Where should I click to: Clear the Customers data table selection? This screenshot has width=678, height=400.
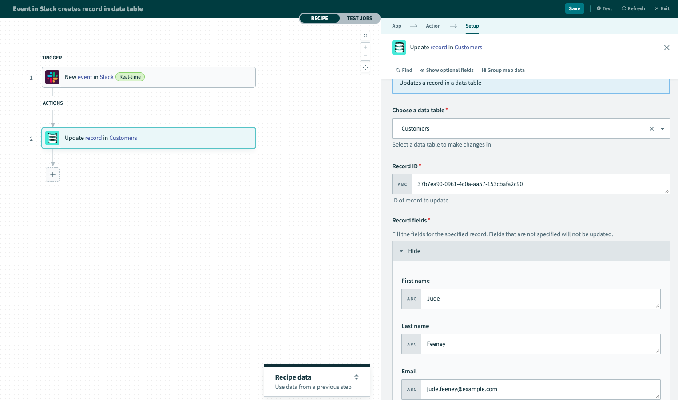point(651,129)
